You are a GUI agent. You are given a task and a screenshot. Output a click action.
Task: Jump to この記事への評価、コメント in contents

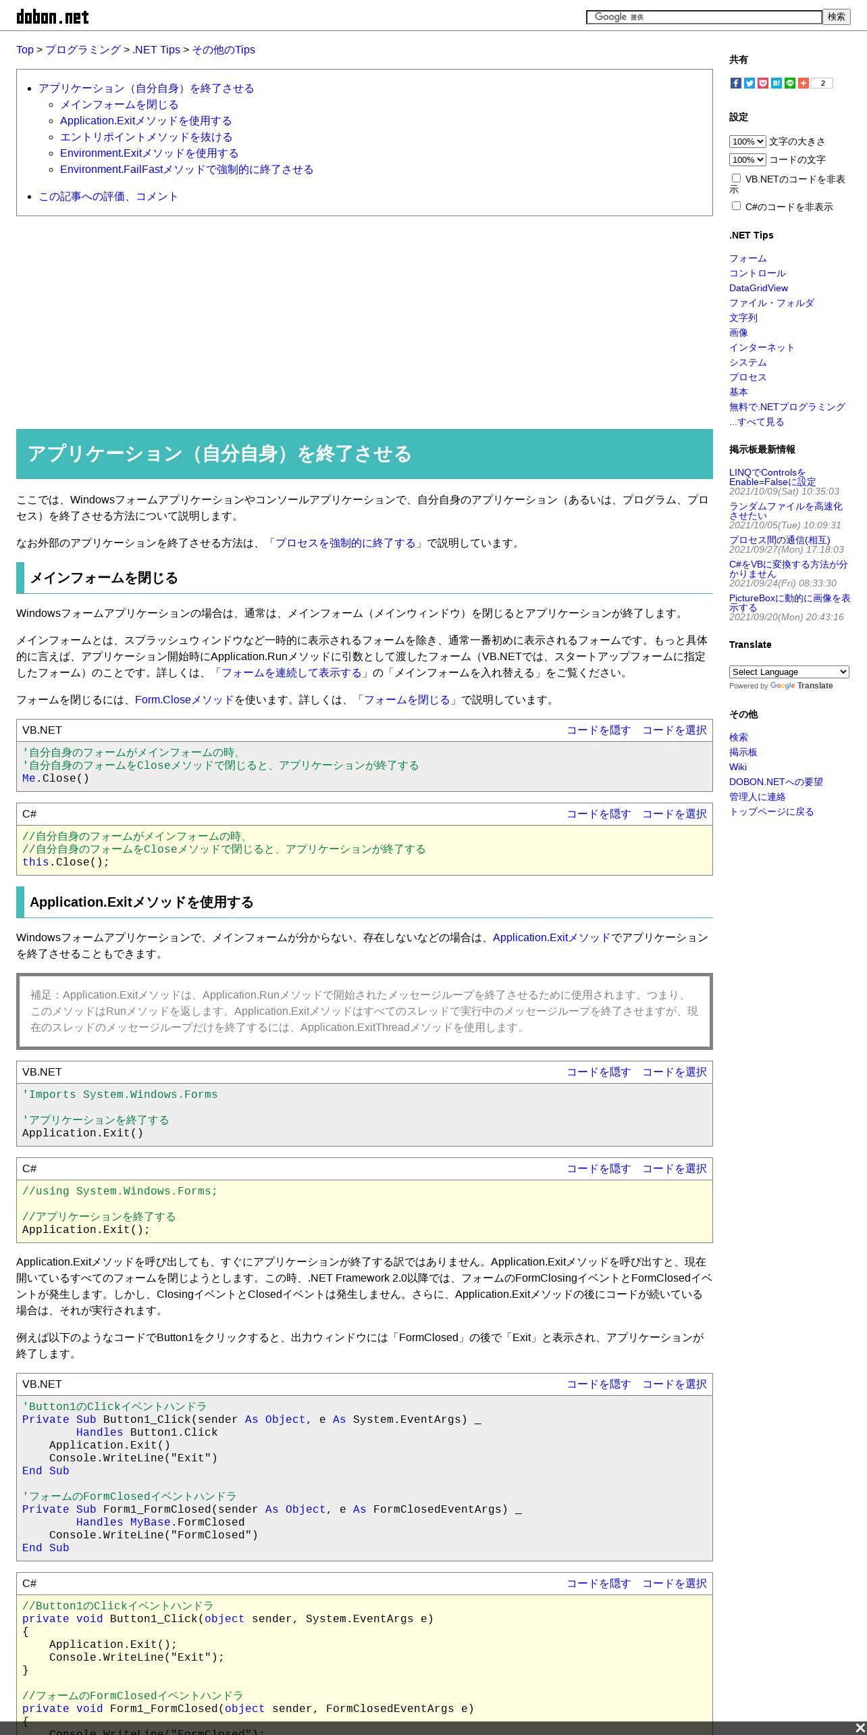108,197
